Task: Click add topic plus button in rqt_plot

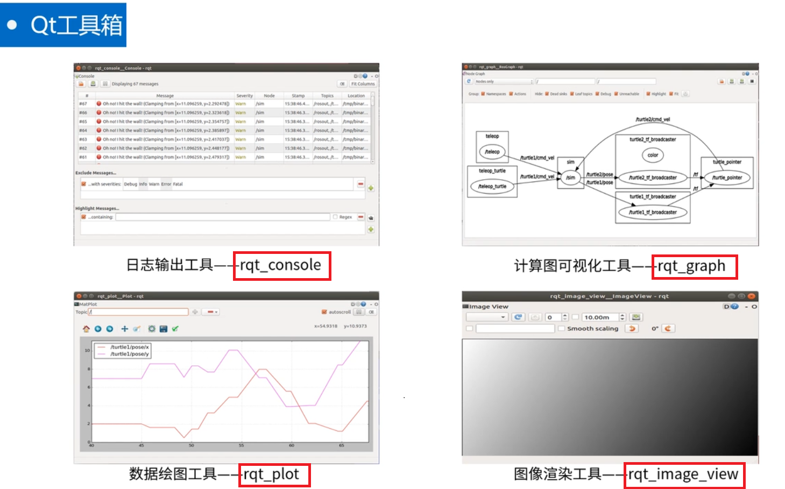Action: [x=195, y=312]
